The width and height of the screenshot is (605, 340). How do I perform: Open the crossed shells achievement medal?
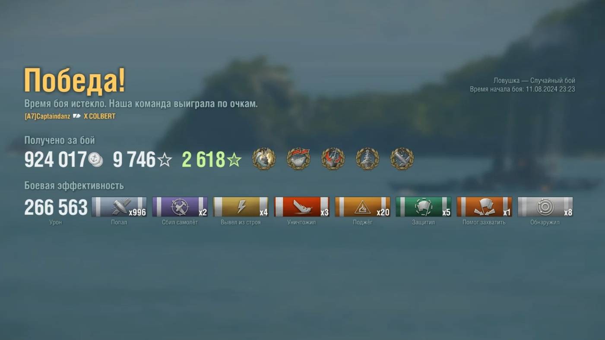[402, 159]
